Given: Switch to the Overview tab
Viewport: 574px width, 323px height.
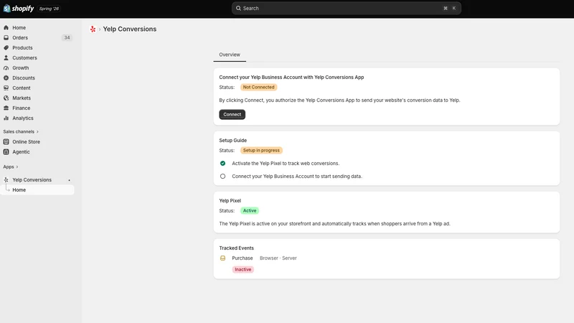Looking at the screenshot, I should pyautogui.click(x=230, y=55).
